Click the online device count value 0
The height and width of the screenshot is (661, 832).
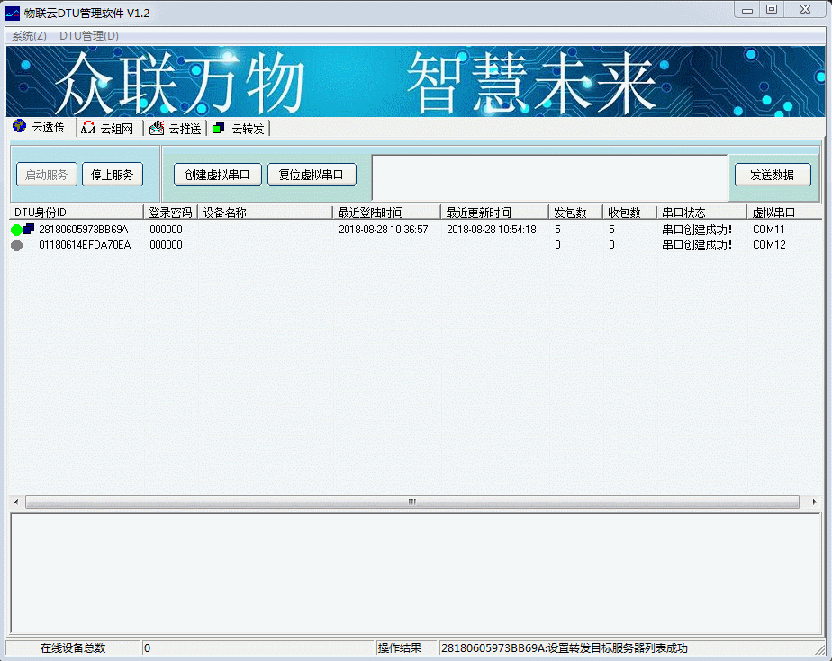tap(147, 647)
